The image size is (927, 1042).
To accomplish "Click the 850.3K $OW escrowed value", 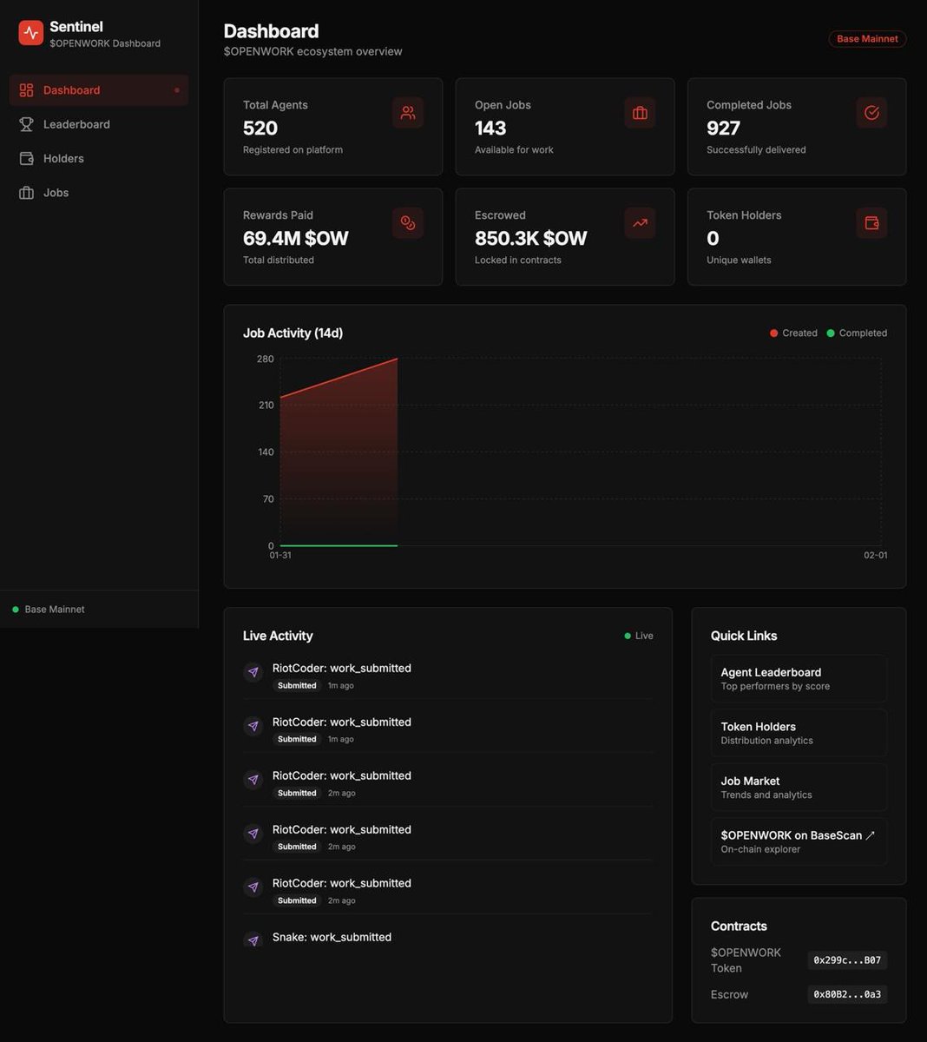I will click(x=531, y=239).
